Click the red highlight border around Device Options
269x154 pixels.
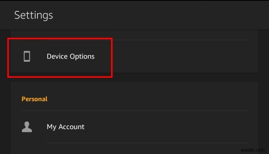[112, 57]
